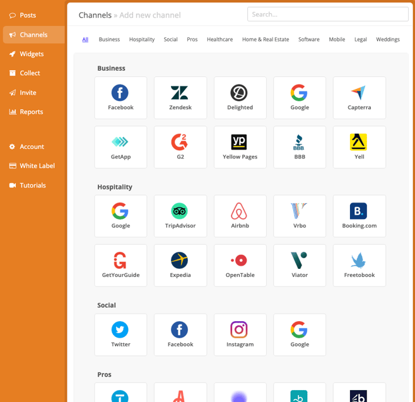Add the G2 channel
Viewport: 415px width, 402px height.
coord(180,147)
